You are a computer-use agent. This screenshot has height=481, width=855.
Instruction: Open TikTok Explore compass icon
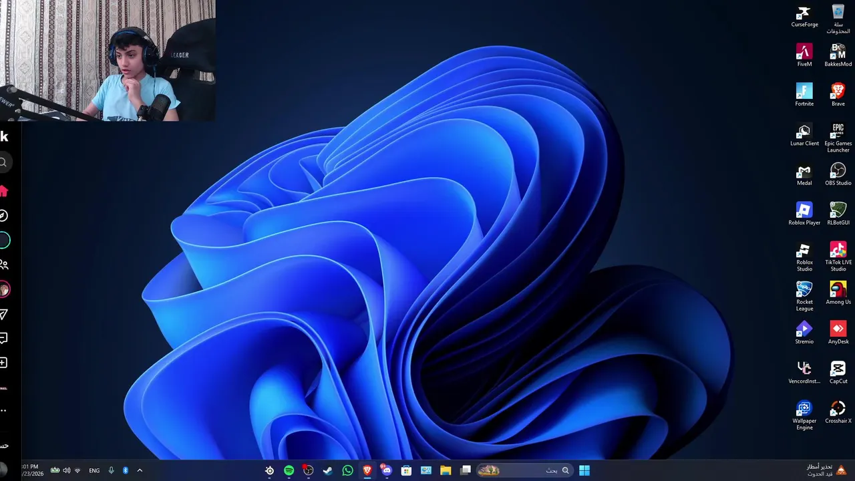tap(3, 216)
